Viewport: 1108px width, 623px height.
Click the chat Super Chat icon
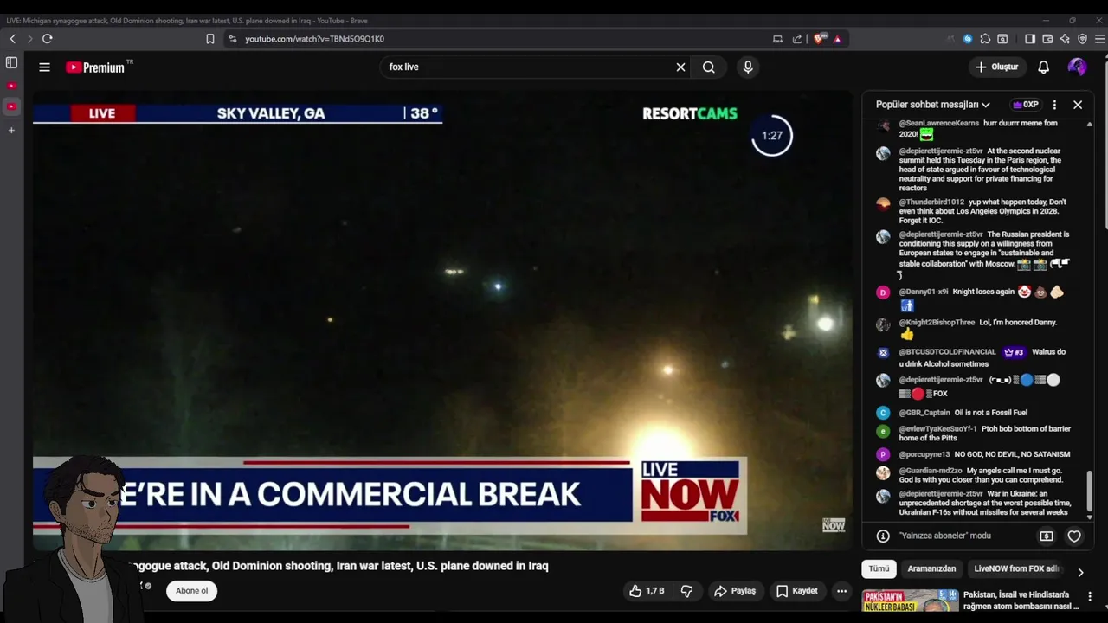(1047, 536)
